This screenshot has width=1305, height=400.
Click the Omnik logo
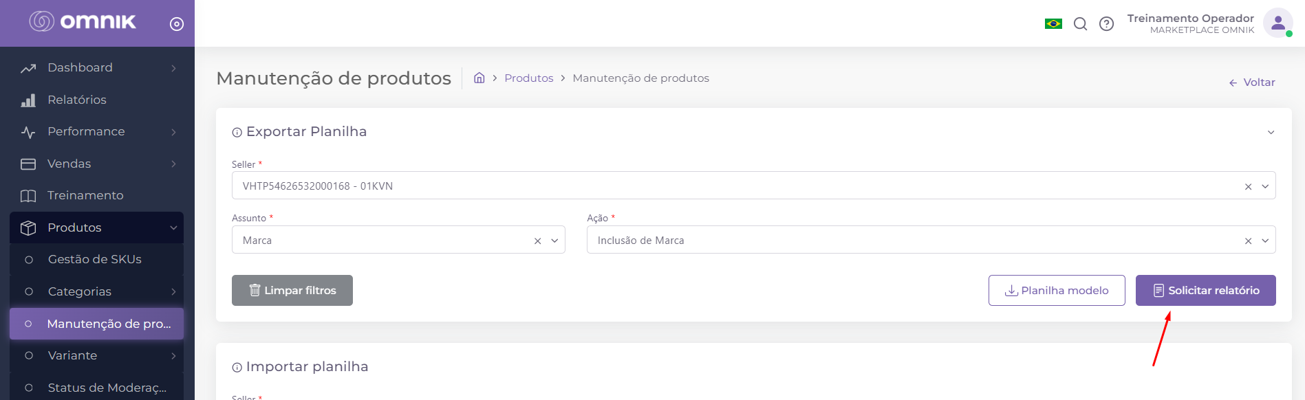pyautogui.click(x=83, y=21)
